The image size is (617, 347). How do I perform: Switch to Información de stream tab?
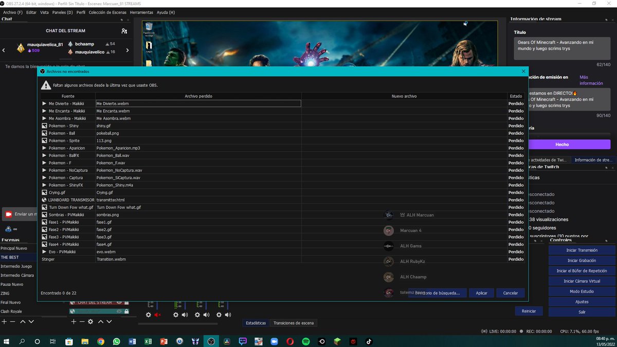[x=592, y=160]
